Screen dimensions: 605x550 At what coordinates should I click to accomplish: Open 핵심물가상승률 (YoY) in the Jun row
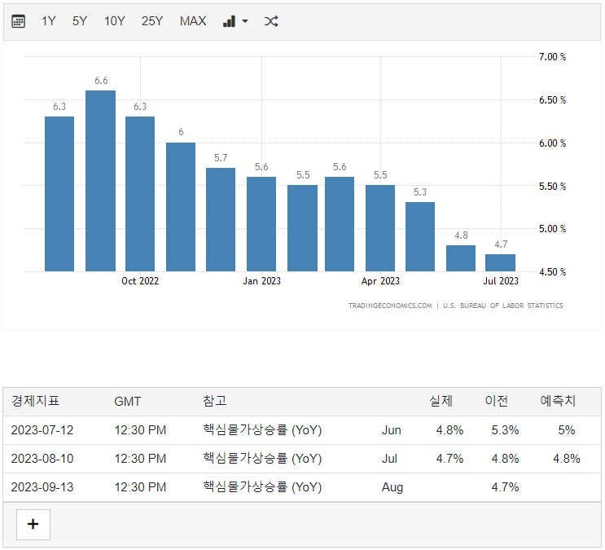262,430
